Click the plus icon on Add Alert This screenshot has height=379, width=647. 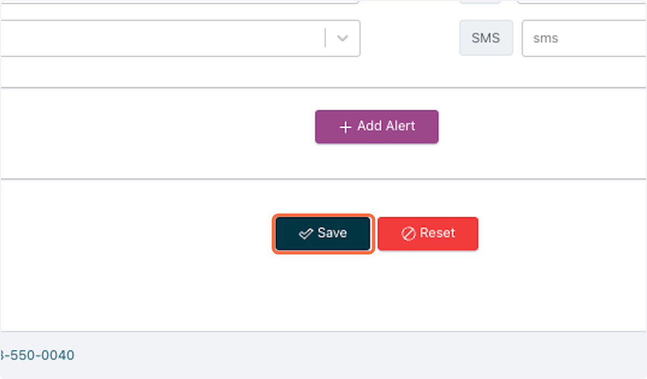[x=345, y=127]
